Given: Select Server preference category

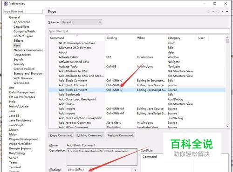Looking at the screenshot, I should pos(14,158).
